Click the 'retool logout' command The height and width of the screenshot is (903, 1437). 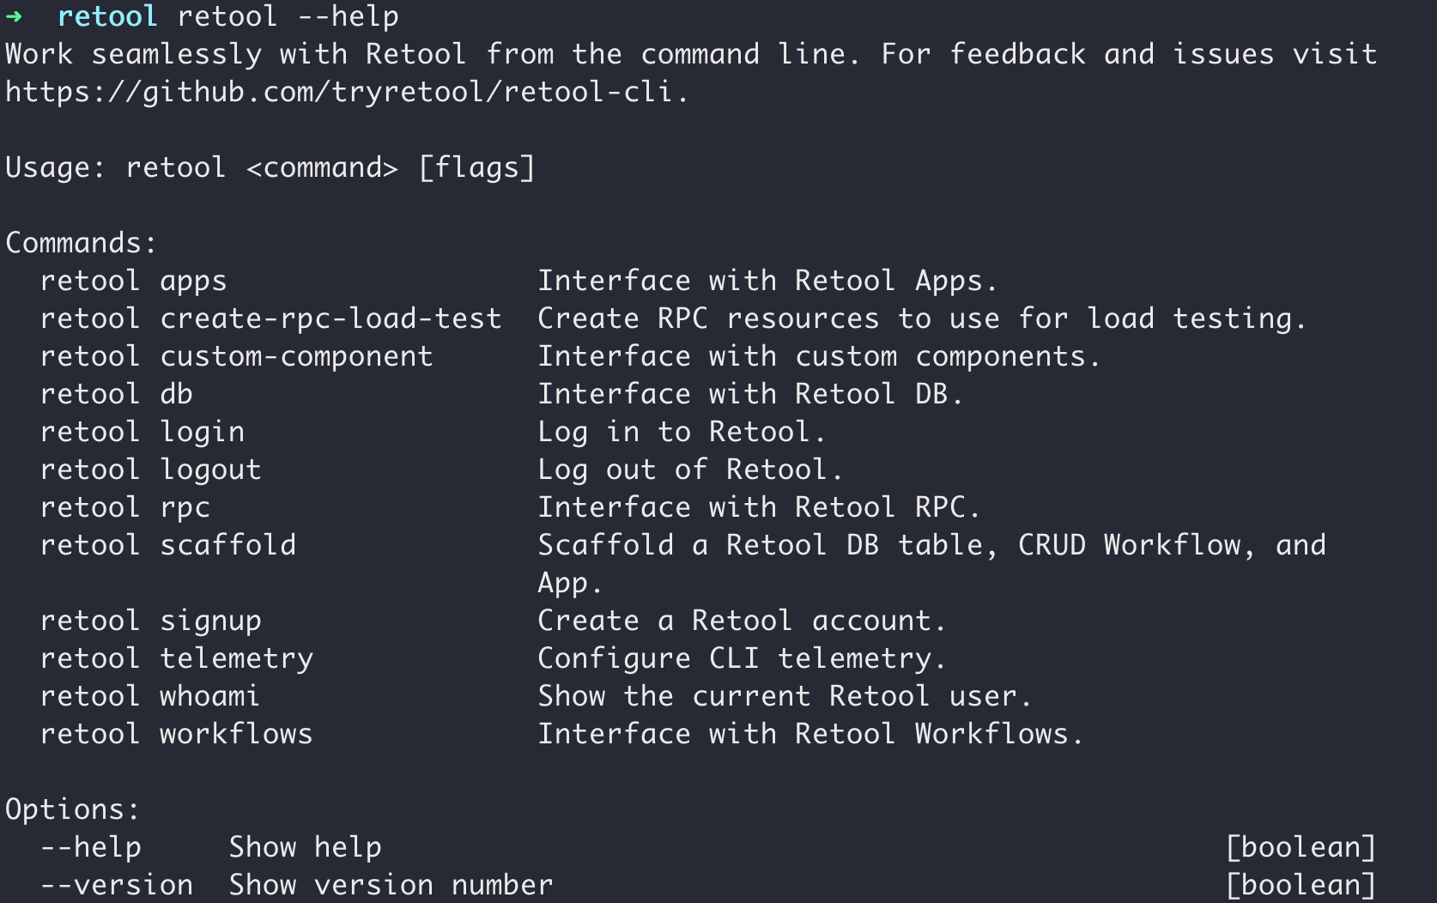[150, 470]
